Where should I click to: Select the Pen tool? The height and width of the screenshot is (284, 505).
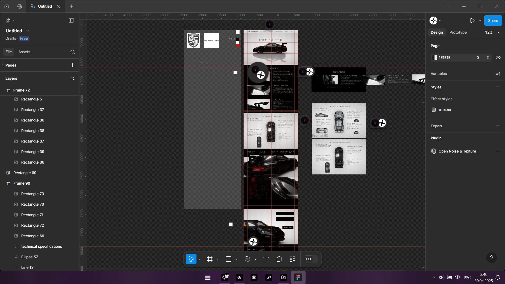tap(247, 259)
